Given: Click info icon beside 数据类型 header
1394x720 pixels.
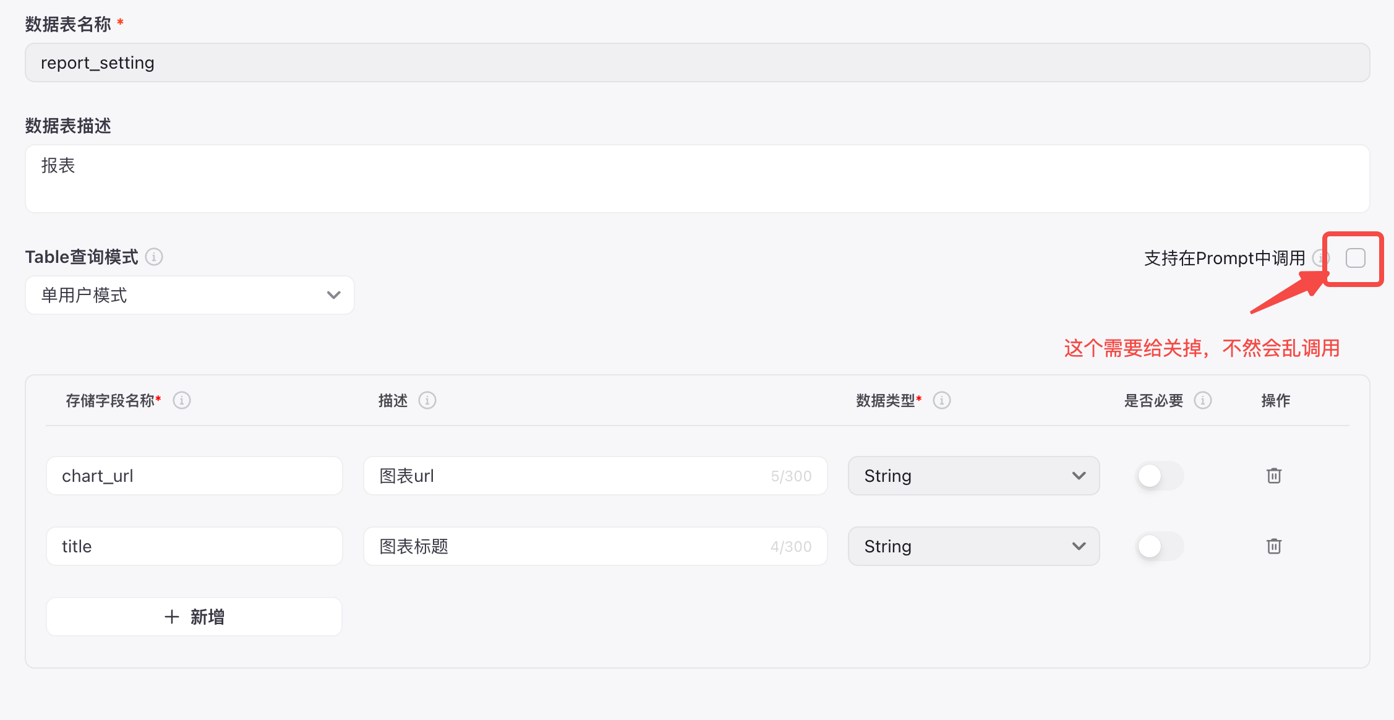Looking at the screenshot, I should point(942,401).
